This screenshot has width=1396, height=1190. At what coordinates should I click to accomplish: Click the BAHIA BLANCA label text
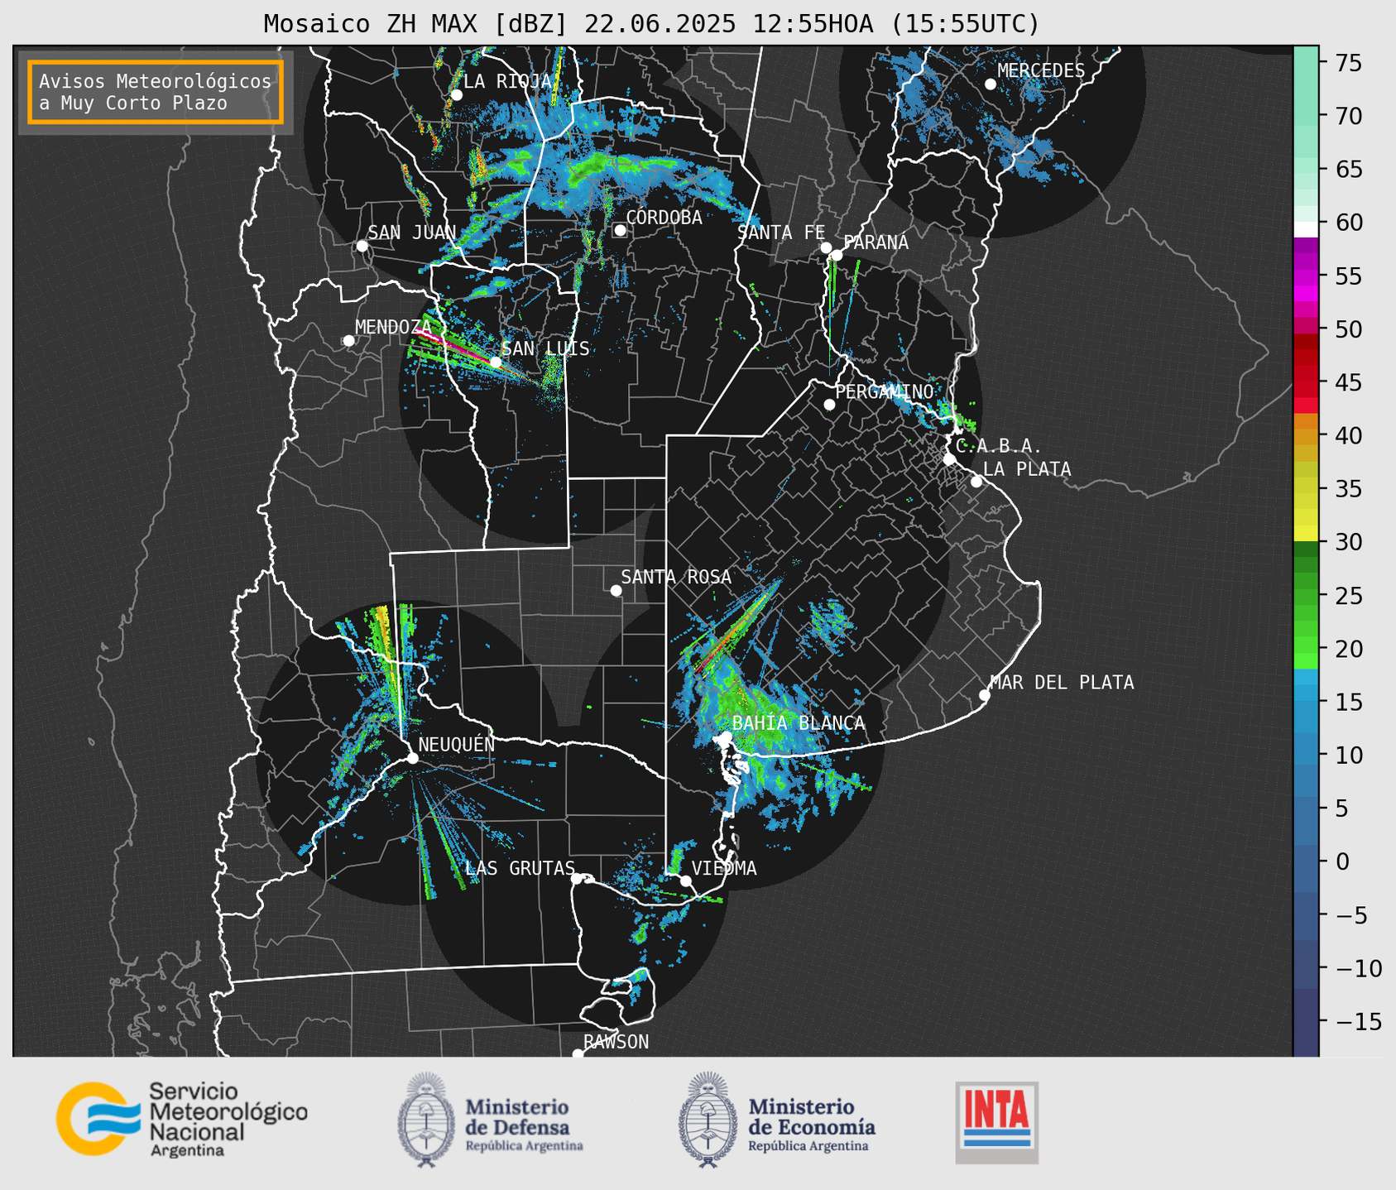799,723
